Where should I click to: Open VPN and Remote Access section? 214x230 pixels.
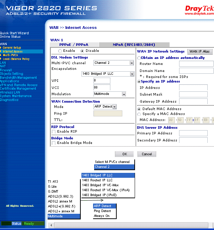point(19,85)
